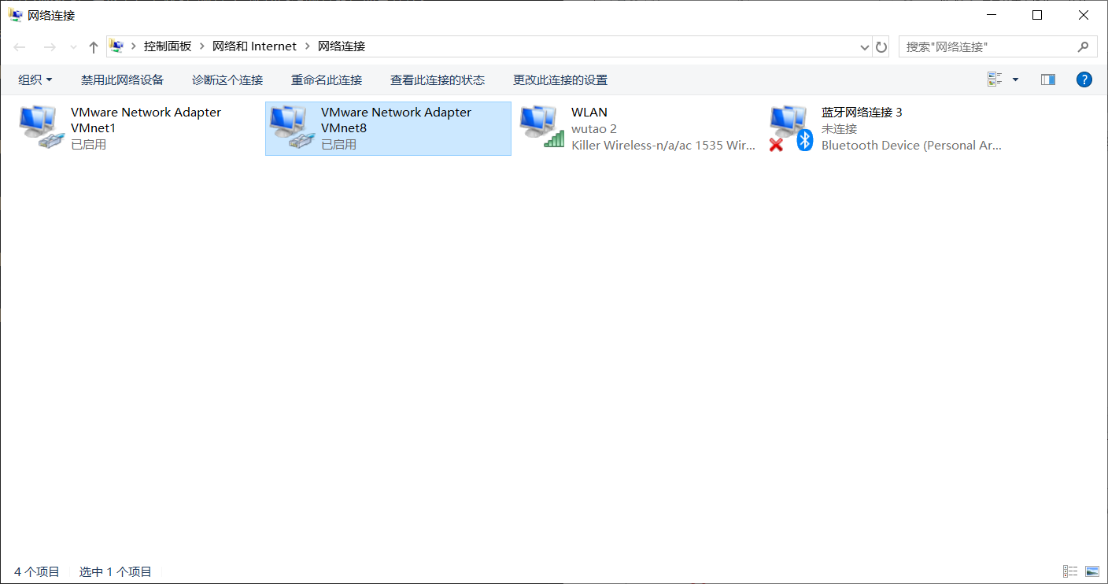
Task: Switch to large icons view in status bar
Action: [1091, 571]
